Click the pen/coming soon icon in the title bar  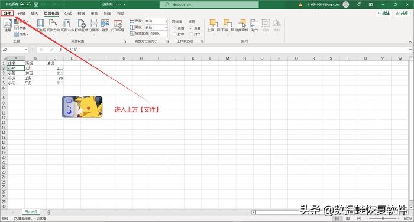point(358,5)
